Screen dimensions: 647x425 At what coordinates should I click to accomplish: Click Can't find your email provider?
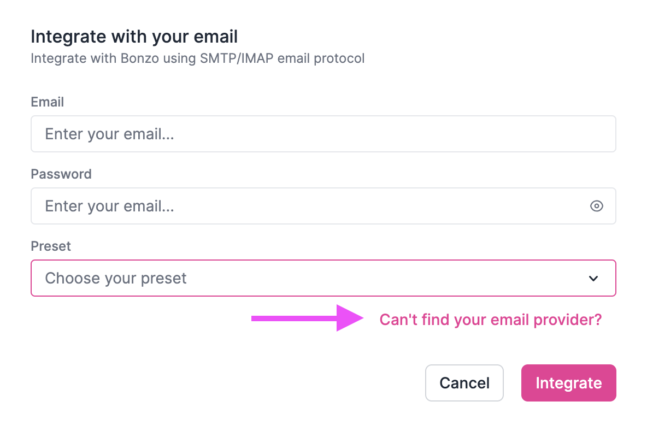coord(491,320)
